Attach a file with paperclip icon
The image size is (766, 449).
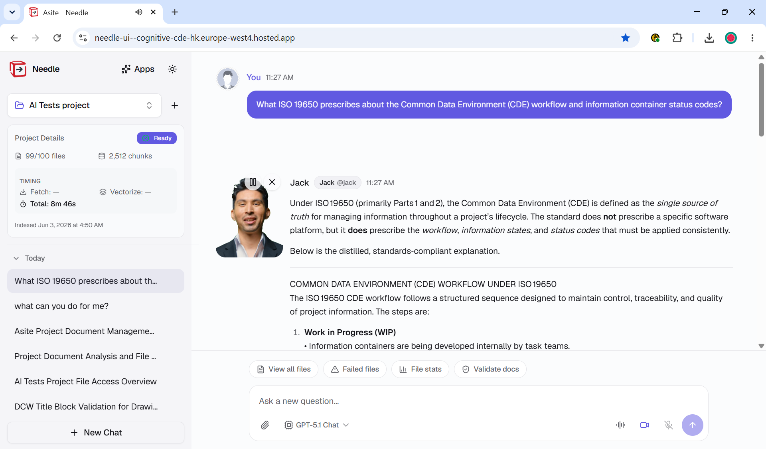click(x=265, y=425)
